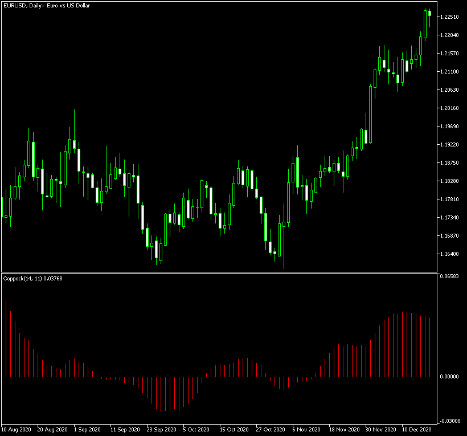This screenshot has height=436, width=467.
Task: Click the 10 Dec 2020 date marker
Action: pyautogui.click(x=416, y=429)
